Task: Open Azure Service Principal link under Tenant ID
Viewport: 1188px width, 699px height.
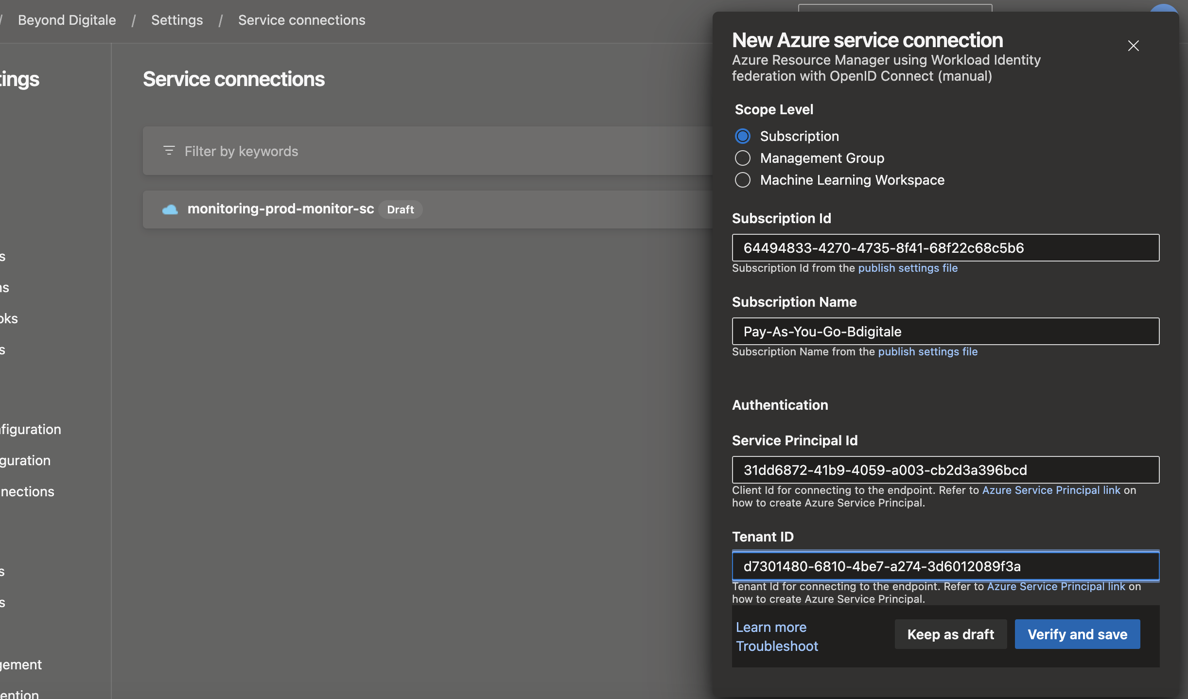Action: (1056, 586)
